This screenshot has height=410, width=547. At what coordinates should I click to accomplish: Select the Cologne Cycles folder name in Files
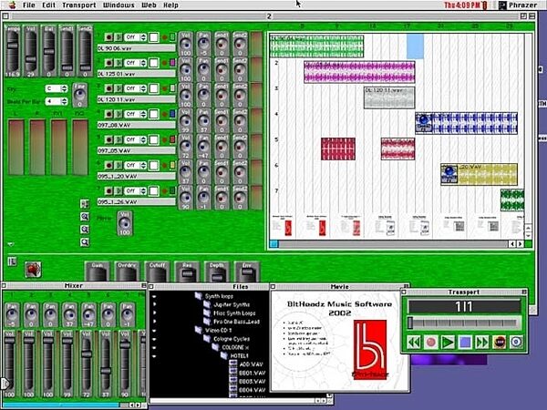point(232,339)
